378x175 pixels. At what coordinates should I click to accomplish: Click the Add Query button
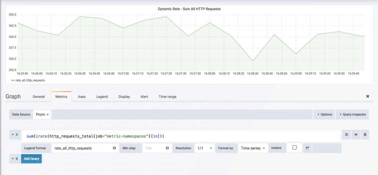click(31, 159)
